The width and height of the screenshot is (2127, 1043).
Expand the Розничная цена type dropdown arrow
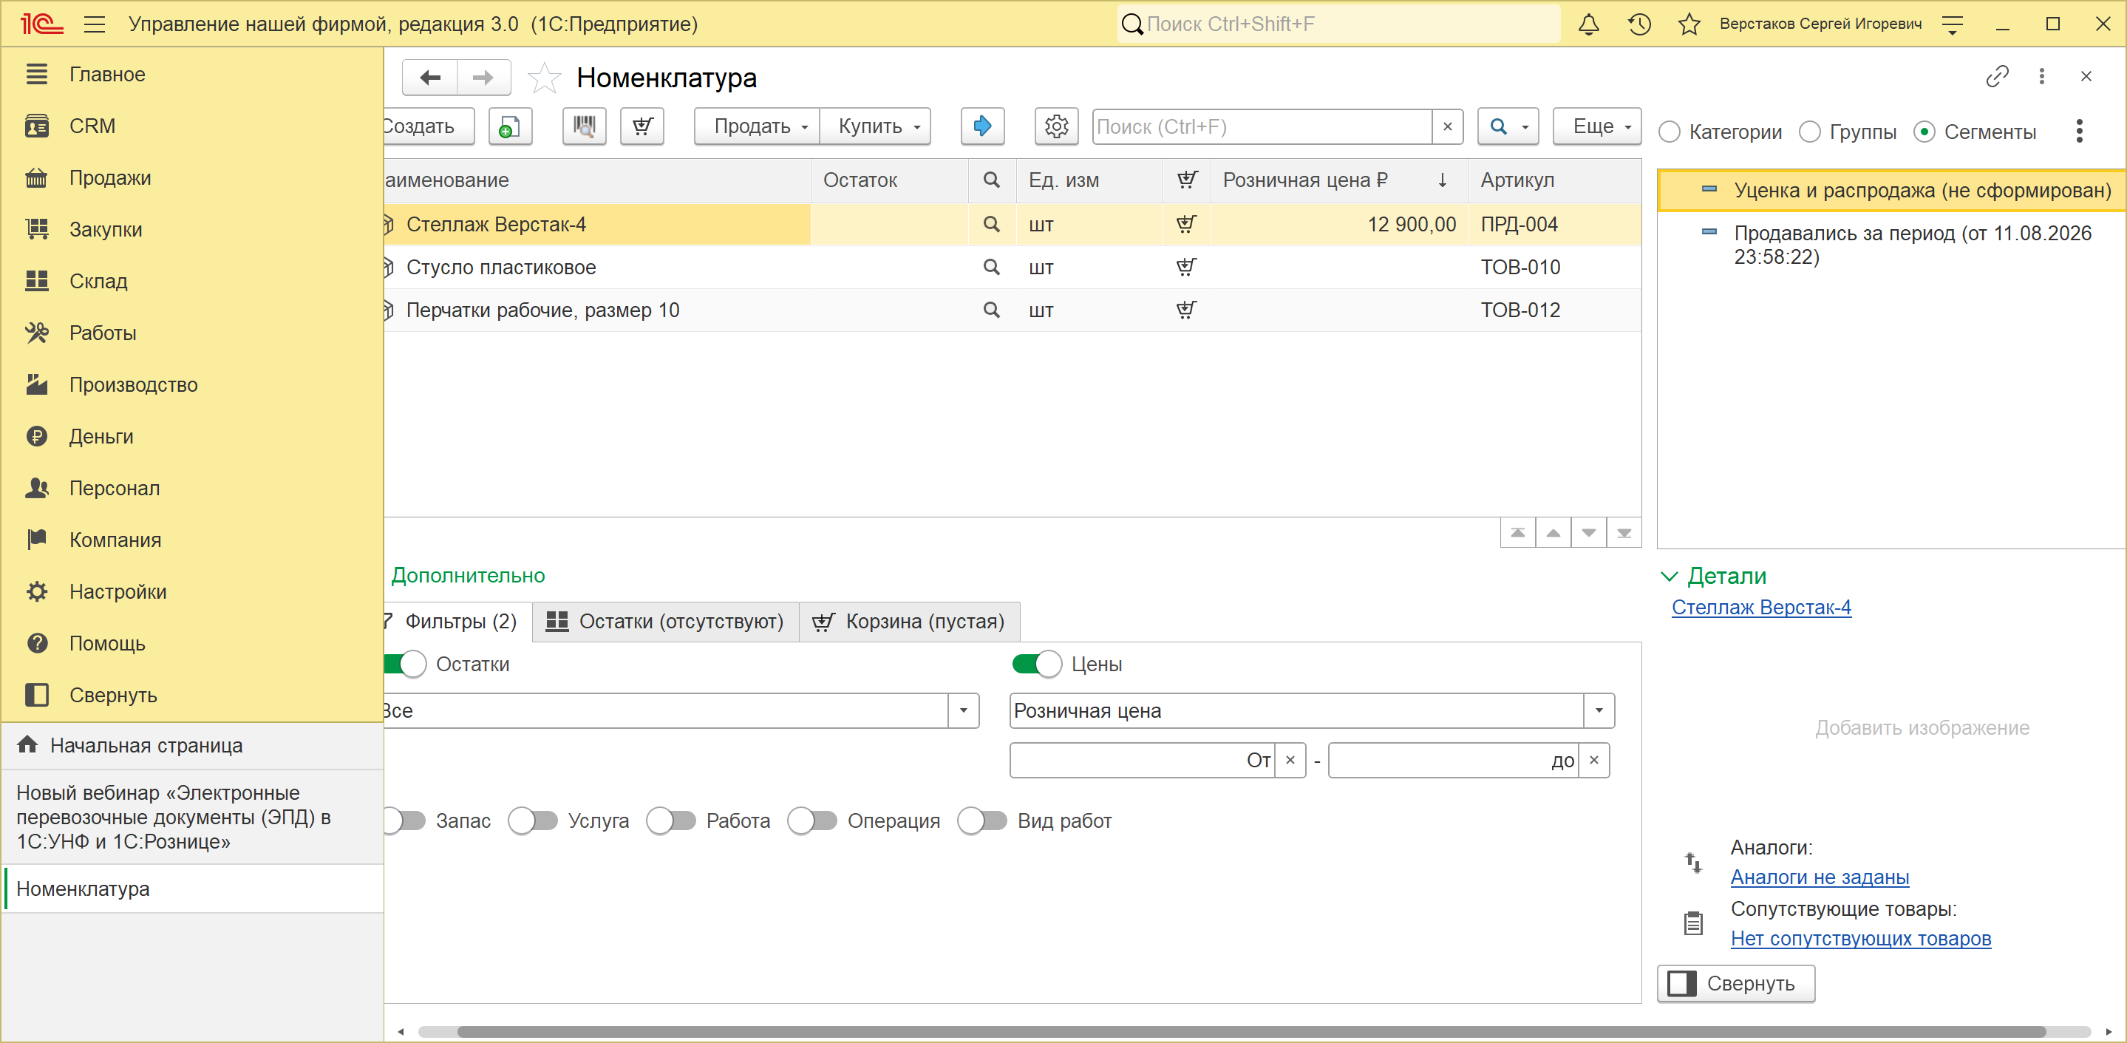pos(1599,711)
